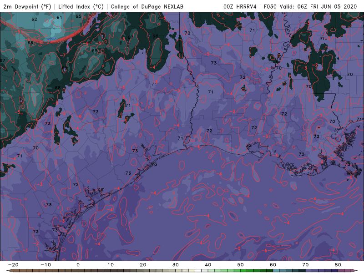Click the "10" color scale label
Viewport: 364px width, 273px height.
coord(111,265)
